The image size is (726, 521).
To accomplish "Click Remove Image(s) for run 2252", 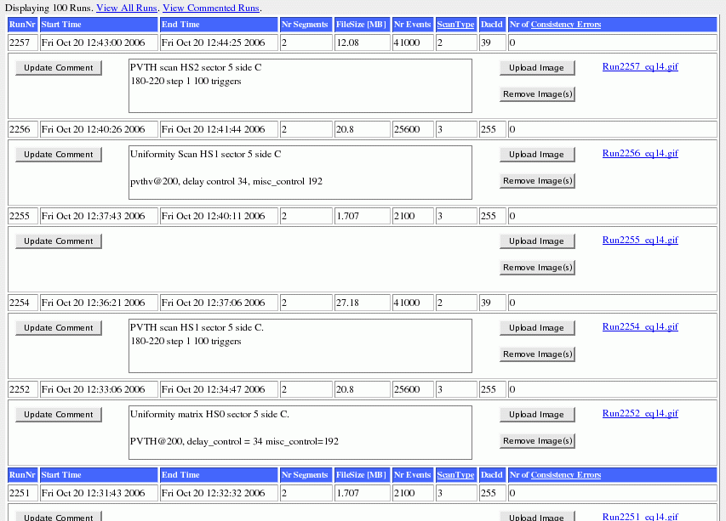I will coord(537,440).
